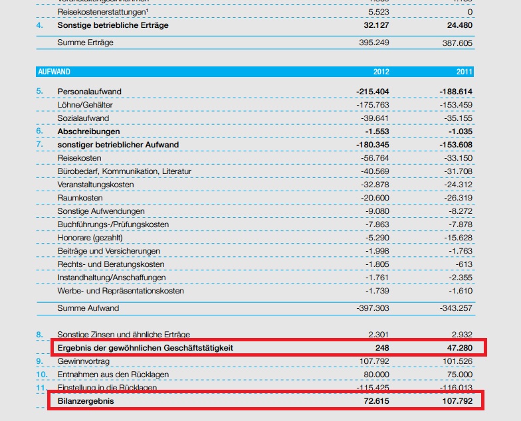Click the 'Sozialaufwand' row label
This screenshot has height=421, width=521.
click(x=83, y=118)
